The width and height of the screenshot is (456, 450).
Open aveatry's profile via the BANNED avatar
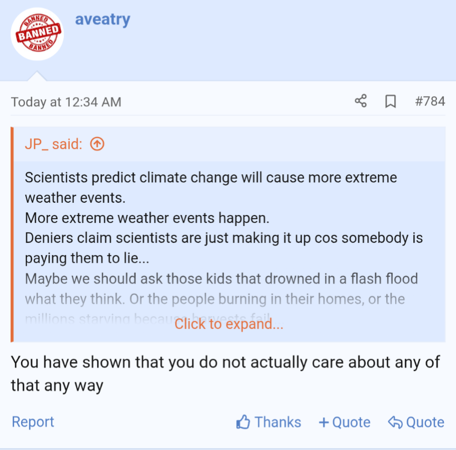pos(37,33)
